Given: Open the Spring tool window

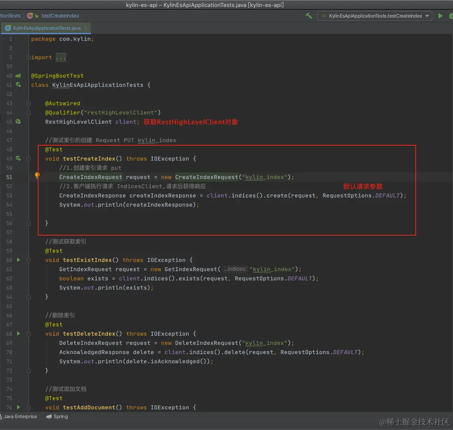Looking at the screenshot, I should point(57,416).
